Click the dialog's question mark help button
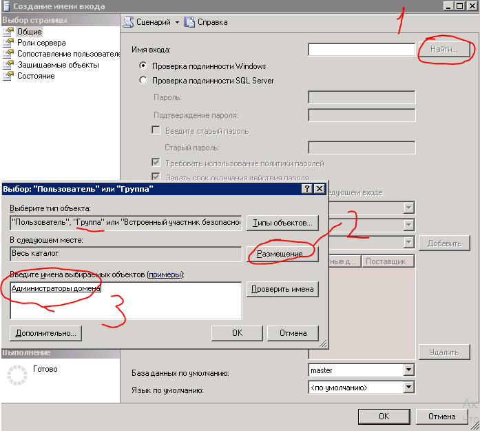 306,188
